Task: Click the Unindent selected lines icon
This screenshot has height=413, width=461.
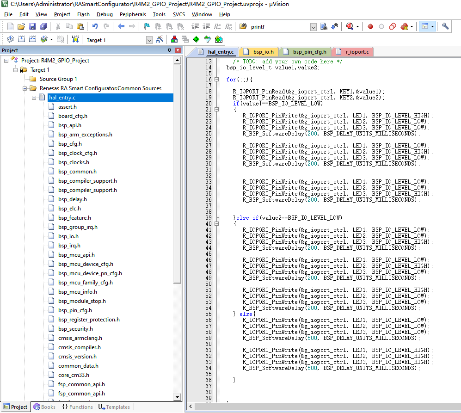Action: point(206,26)
